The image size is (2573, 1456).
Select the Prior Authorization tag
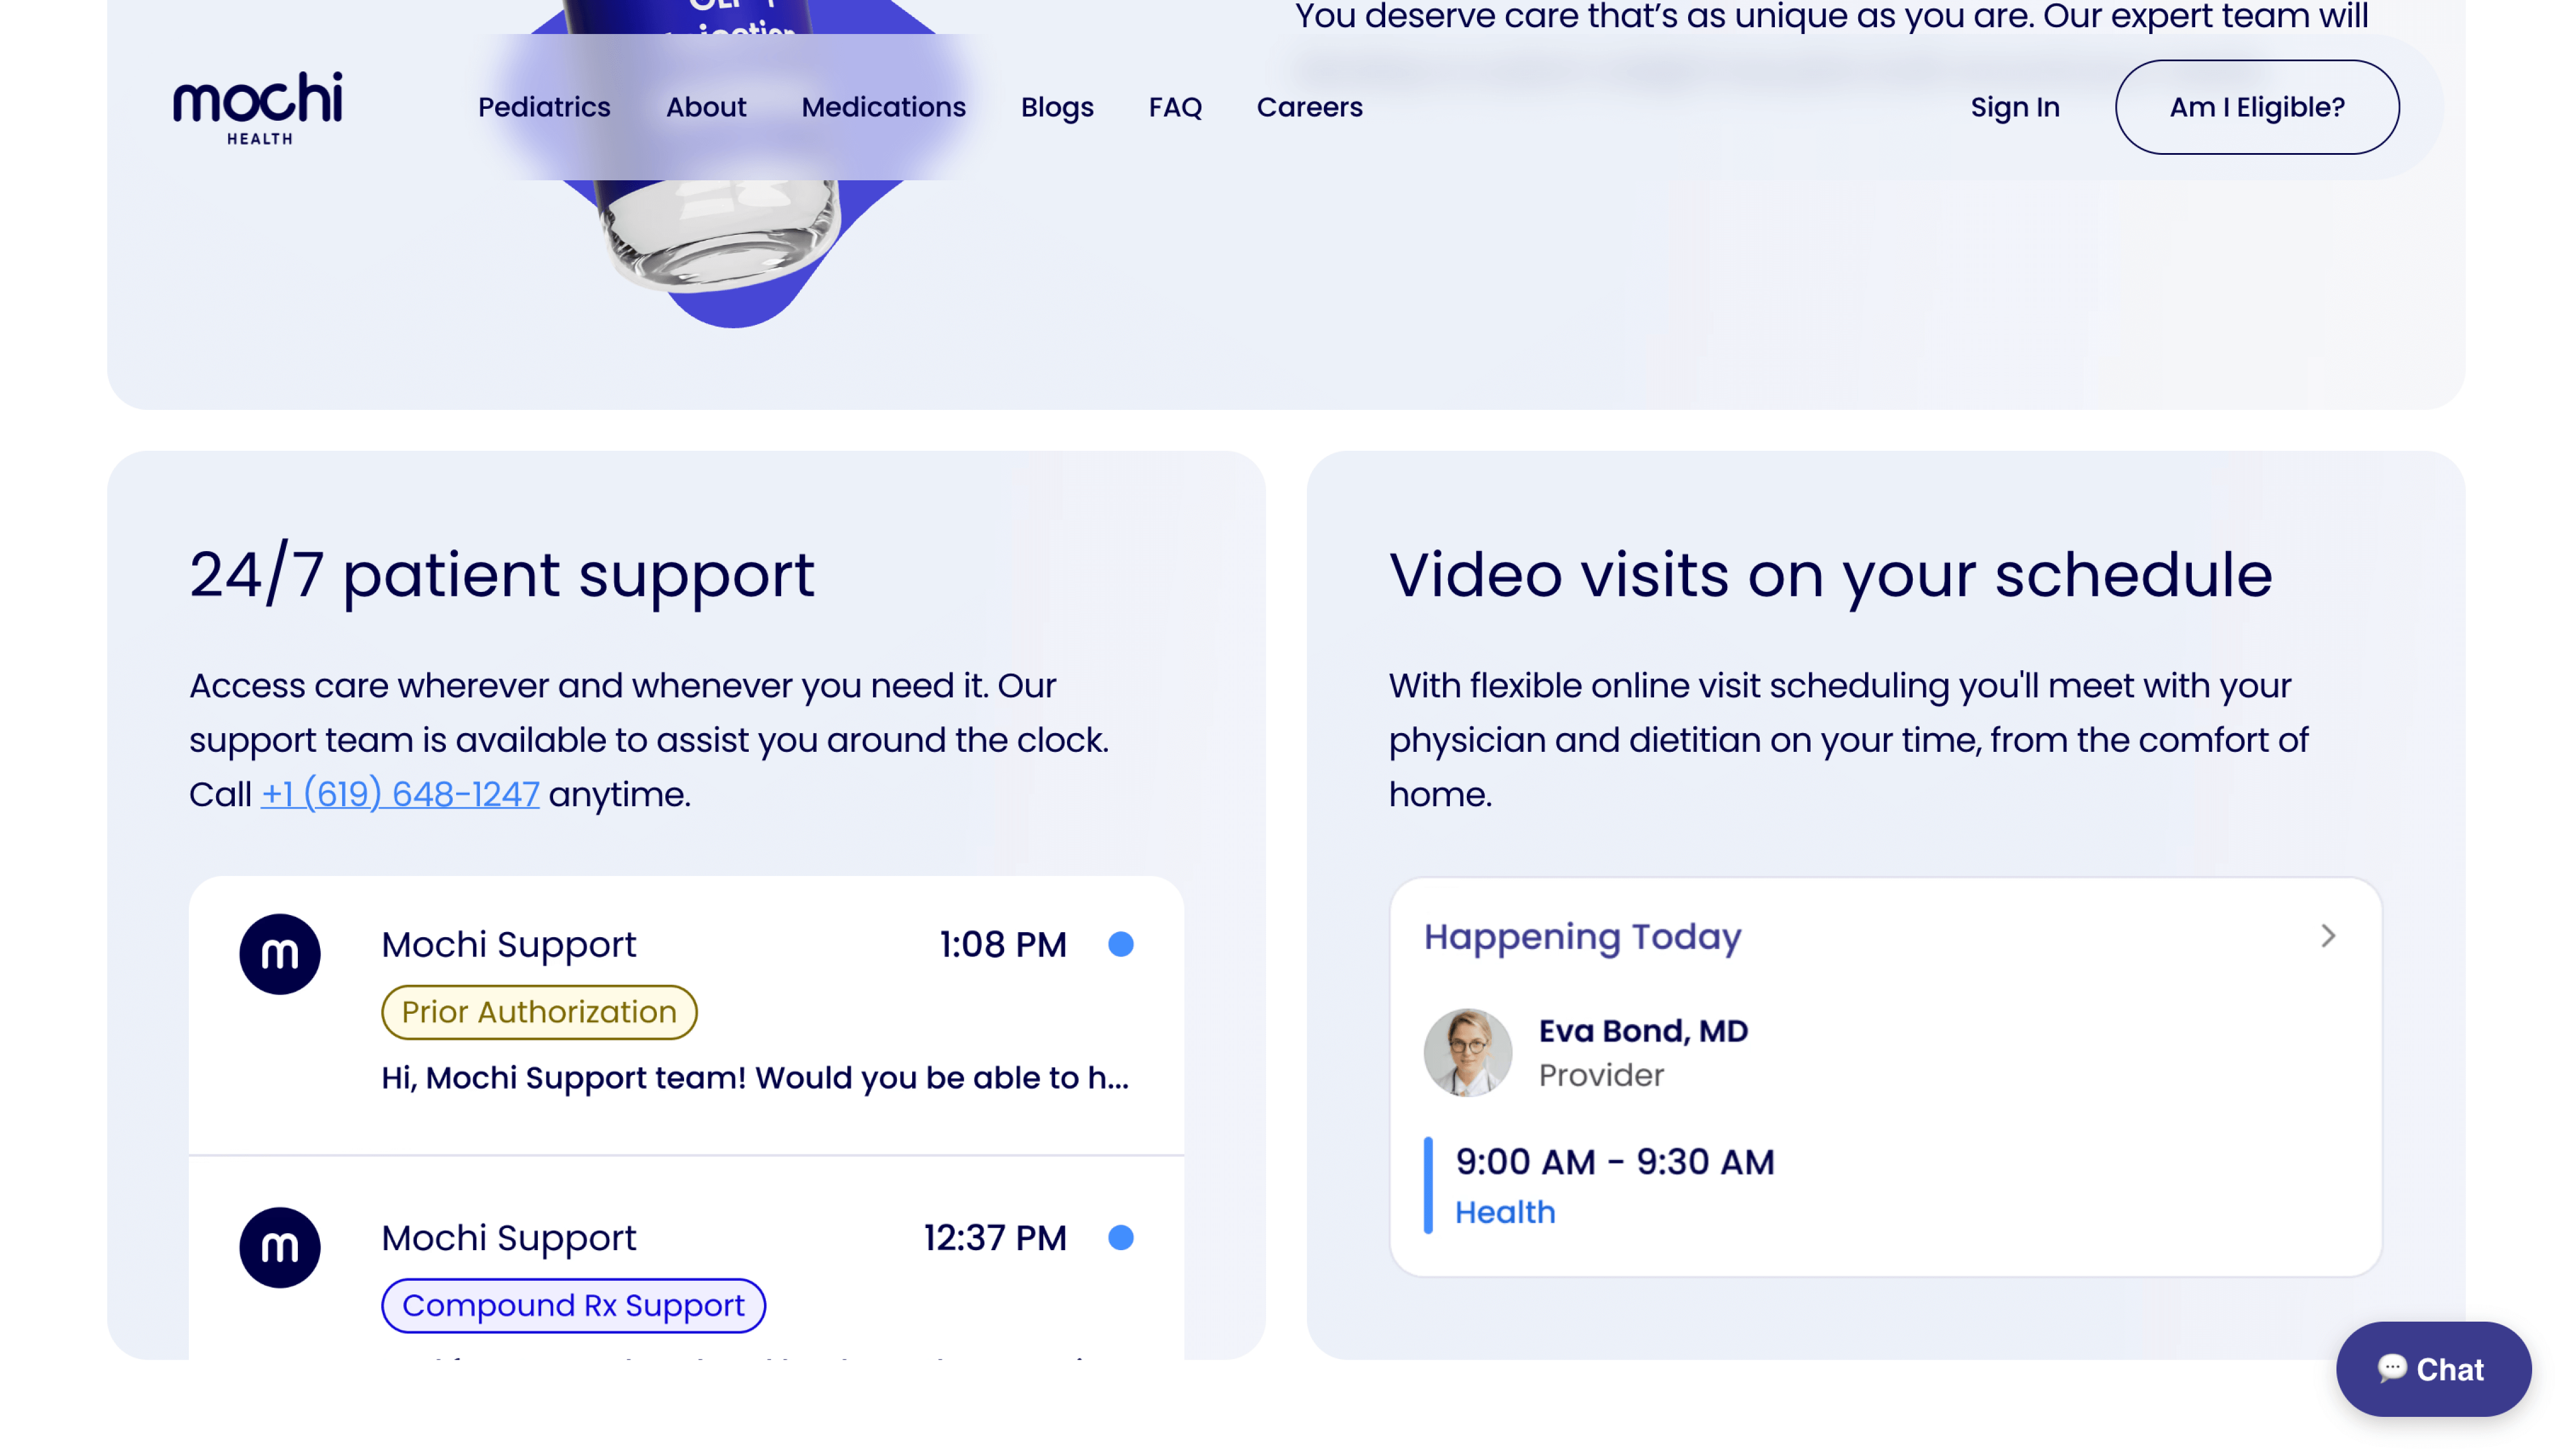point(539,1012)
